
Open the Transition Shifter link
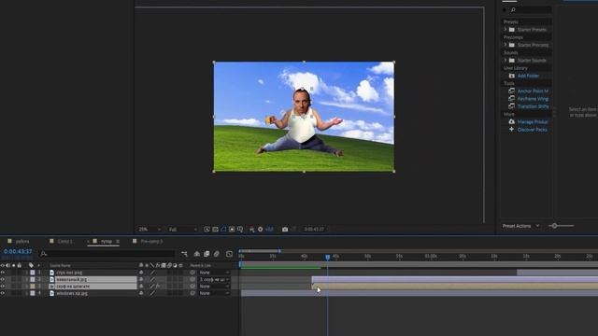point(534,106)
